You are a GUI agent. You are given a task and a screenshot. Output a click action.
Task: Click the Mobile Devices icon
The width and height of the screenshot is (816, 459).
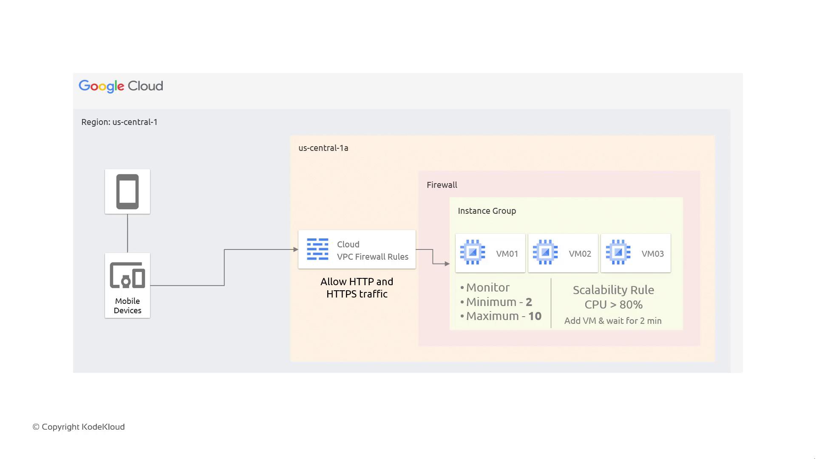pos(127,275)
